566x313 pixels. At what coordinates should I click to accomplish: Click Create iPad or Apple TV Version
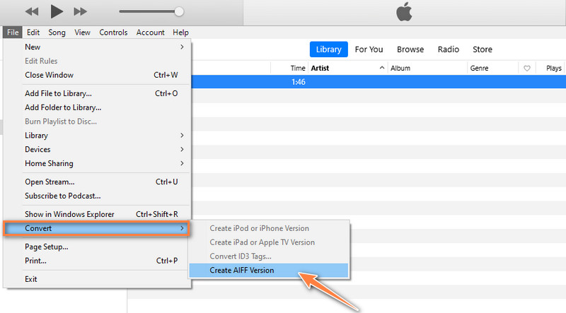coord(269,242)
